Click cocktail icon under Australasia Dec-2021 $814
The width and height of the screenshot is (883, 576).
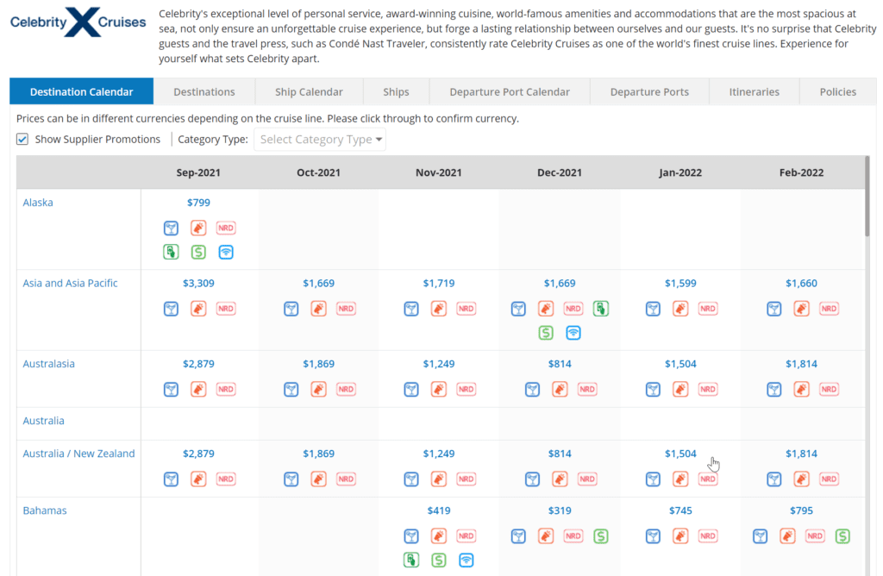click(532, 389)
